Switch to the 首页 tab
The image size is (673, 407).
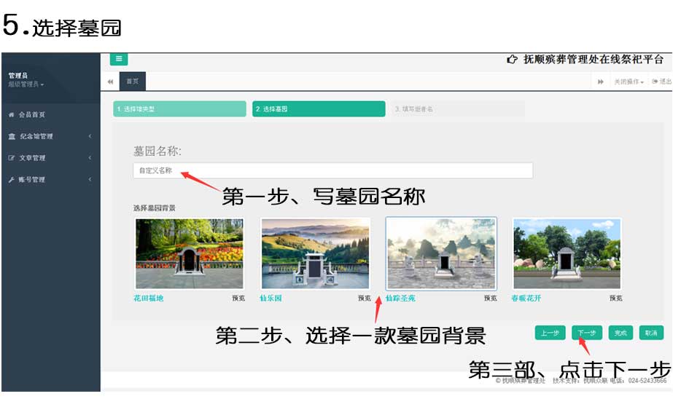pyautogui.click(x=132, y=82)
